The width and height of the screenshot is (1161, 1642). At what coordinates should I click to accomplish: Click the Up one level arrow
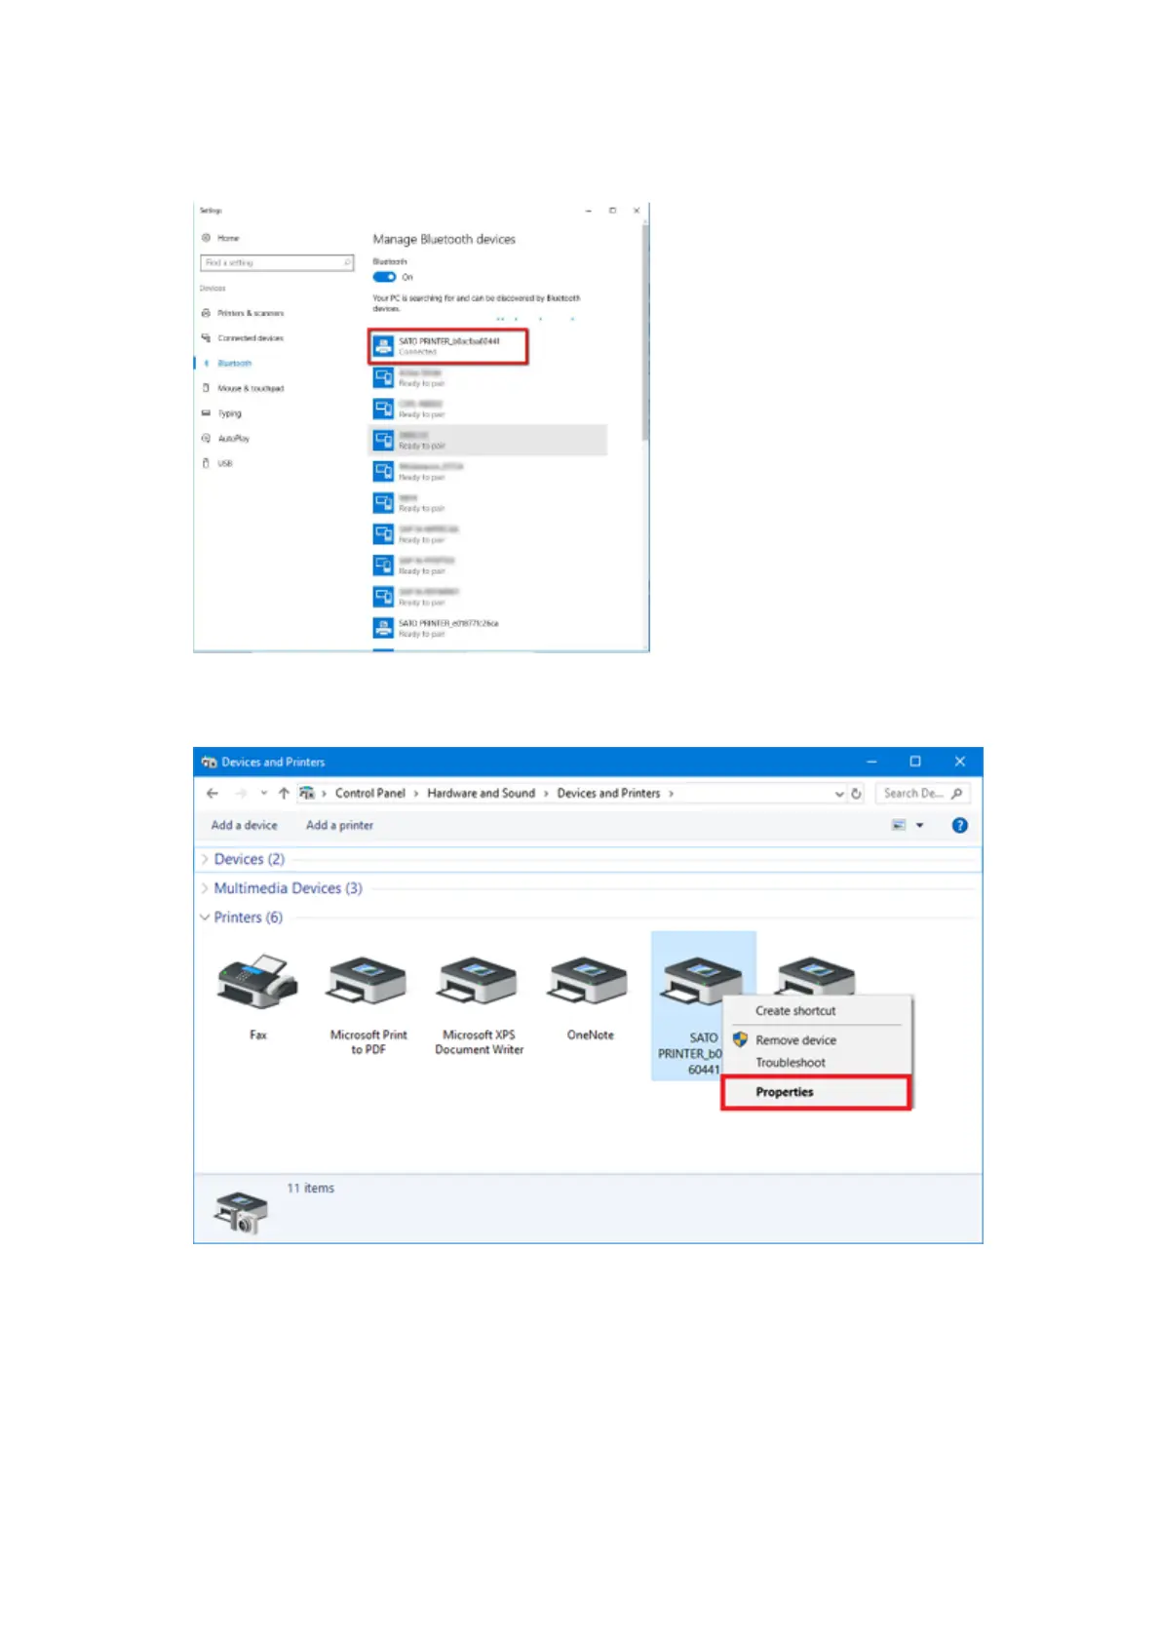[284, 794]
